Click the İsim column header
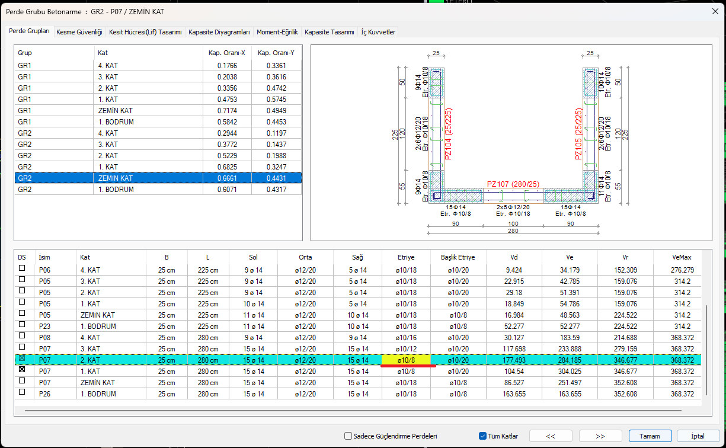 click(55, 257)
